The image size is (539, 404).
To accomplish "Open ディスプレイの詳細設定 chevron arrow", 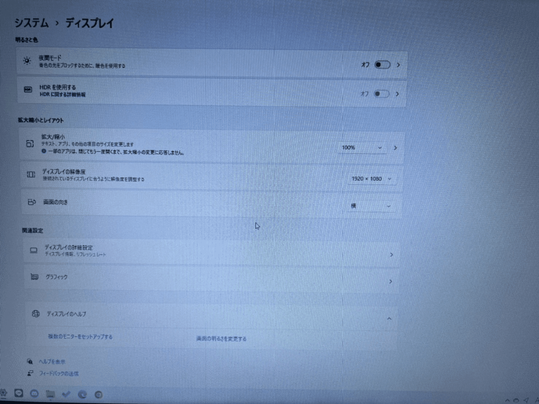I will pos(391,255).
